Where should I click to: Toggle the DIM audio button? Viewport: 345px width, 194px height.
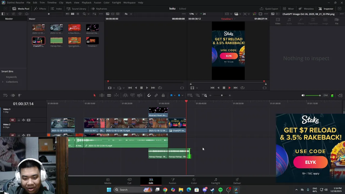pyautogui.click(x=326, y=95)
